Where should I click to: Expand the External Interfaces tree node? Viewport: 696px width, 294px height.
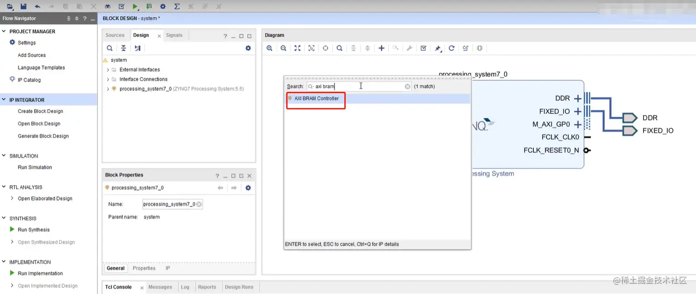[108, 70]
